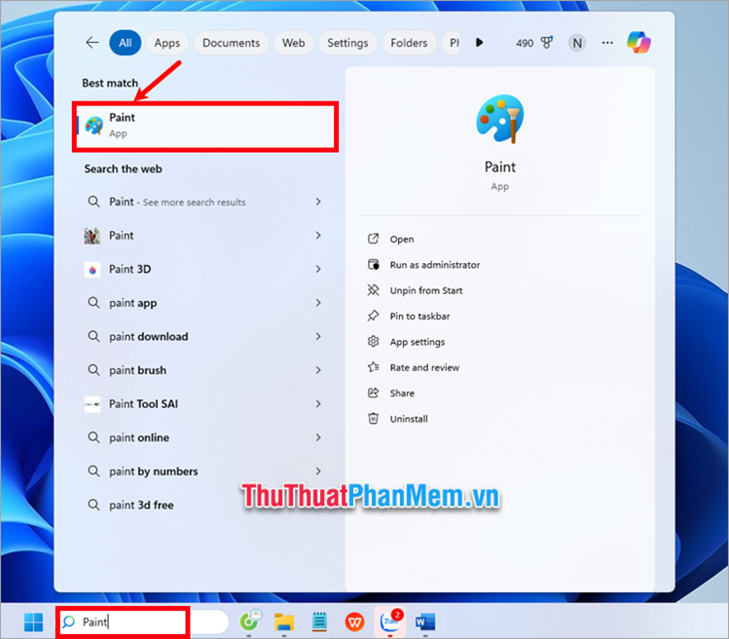Expand the 'paint by numbers' chevron
Screen dimensions: 729x639
click(318, 471)
